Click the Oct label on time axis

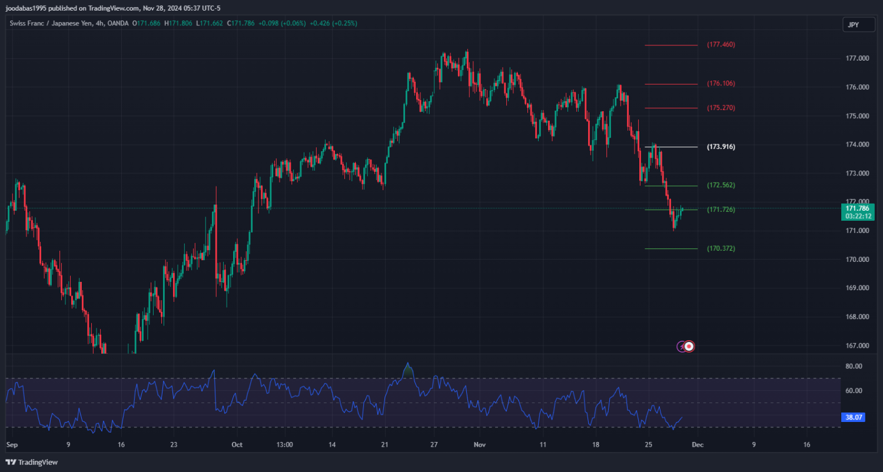237,445
